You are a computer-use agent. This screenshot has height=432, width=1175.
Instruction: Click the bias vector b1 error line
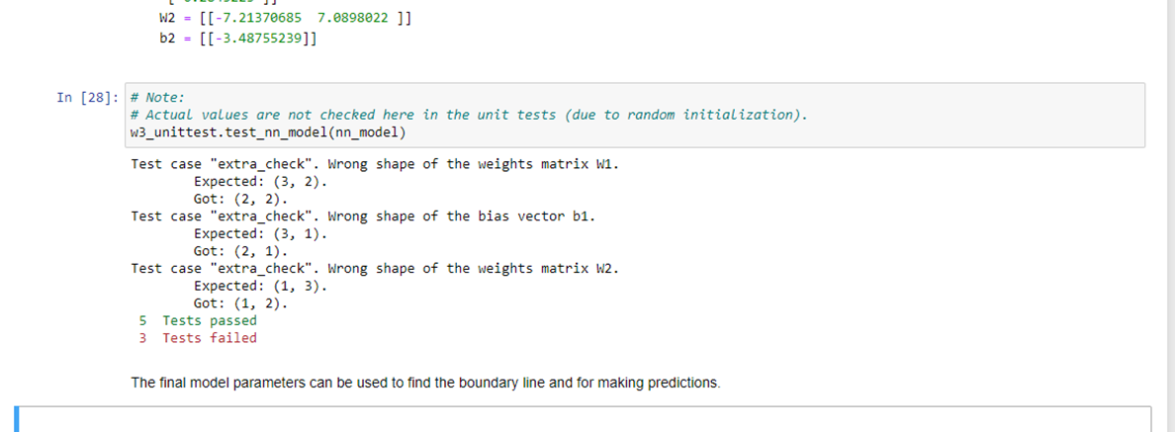tap(363, 216)
